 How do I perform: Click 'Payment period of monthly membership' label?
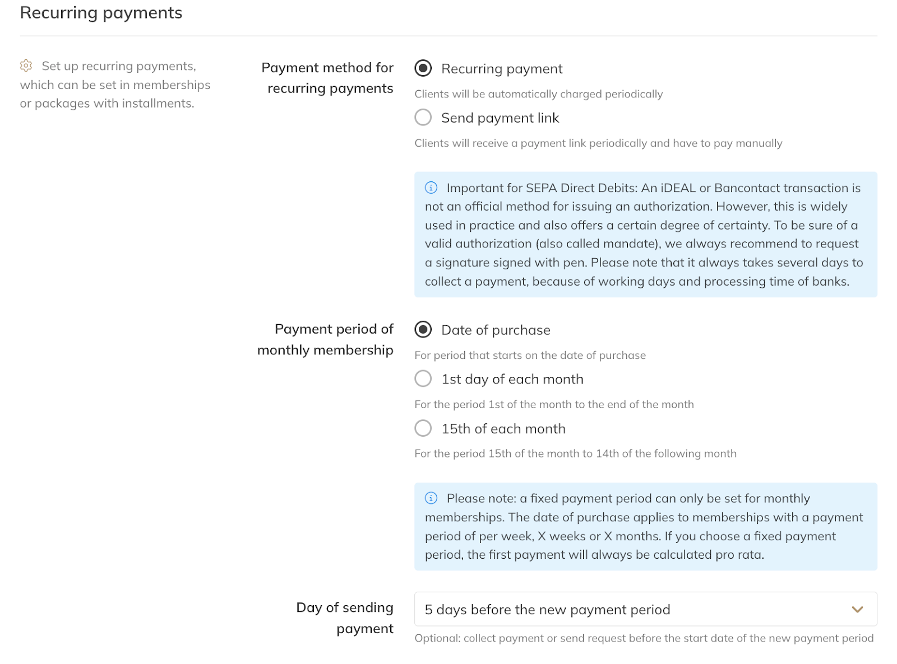tap(326, 339)
